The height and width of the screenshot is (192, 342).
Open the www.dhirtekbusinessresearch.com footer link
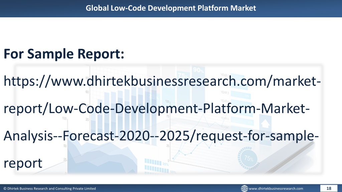pos(276,189)
